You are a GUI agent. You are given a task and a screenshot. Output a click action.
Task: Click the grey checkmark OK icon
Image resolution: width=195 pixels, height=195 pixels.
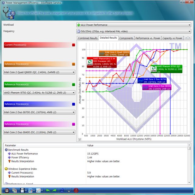pos(70,190)
